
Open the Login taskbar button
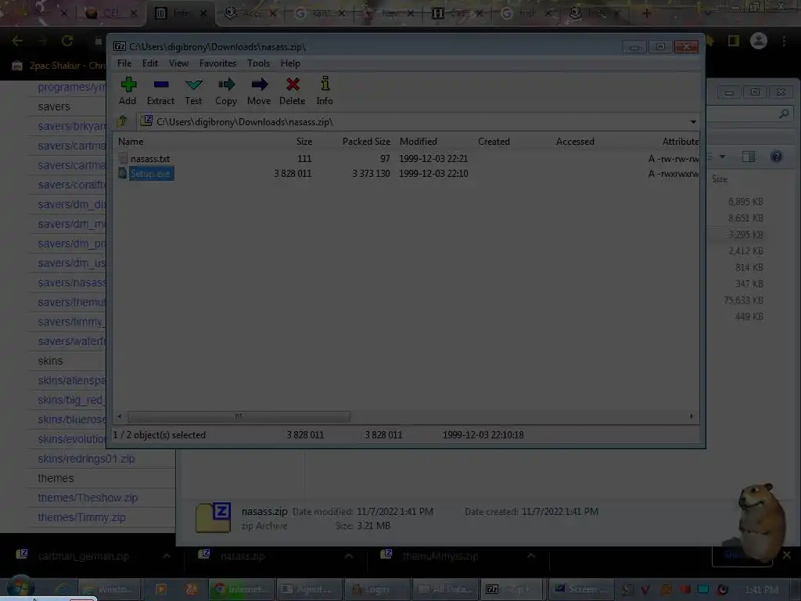click(x=376, y=589)
